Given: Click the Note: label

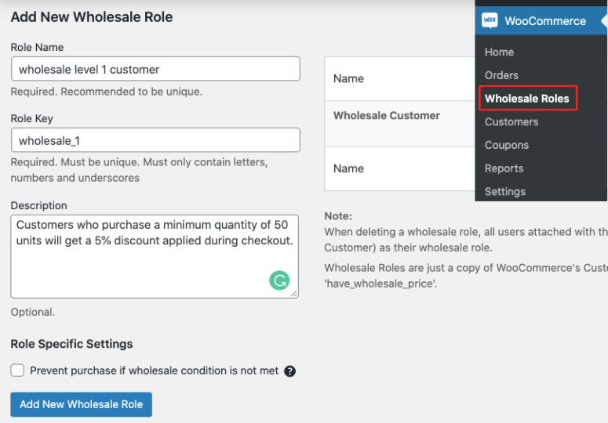Looking at the screenshot, I should [338, 216].
